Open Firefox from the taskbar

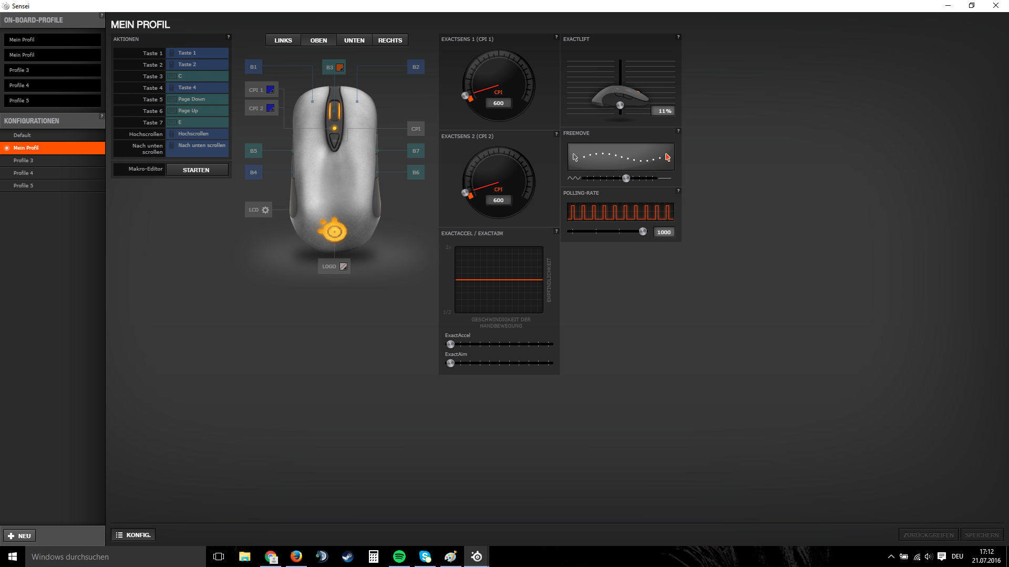[x=296, y=556]
